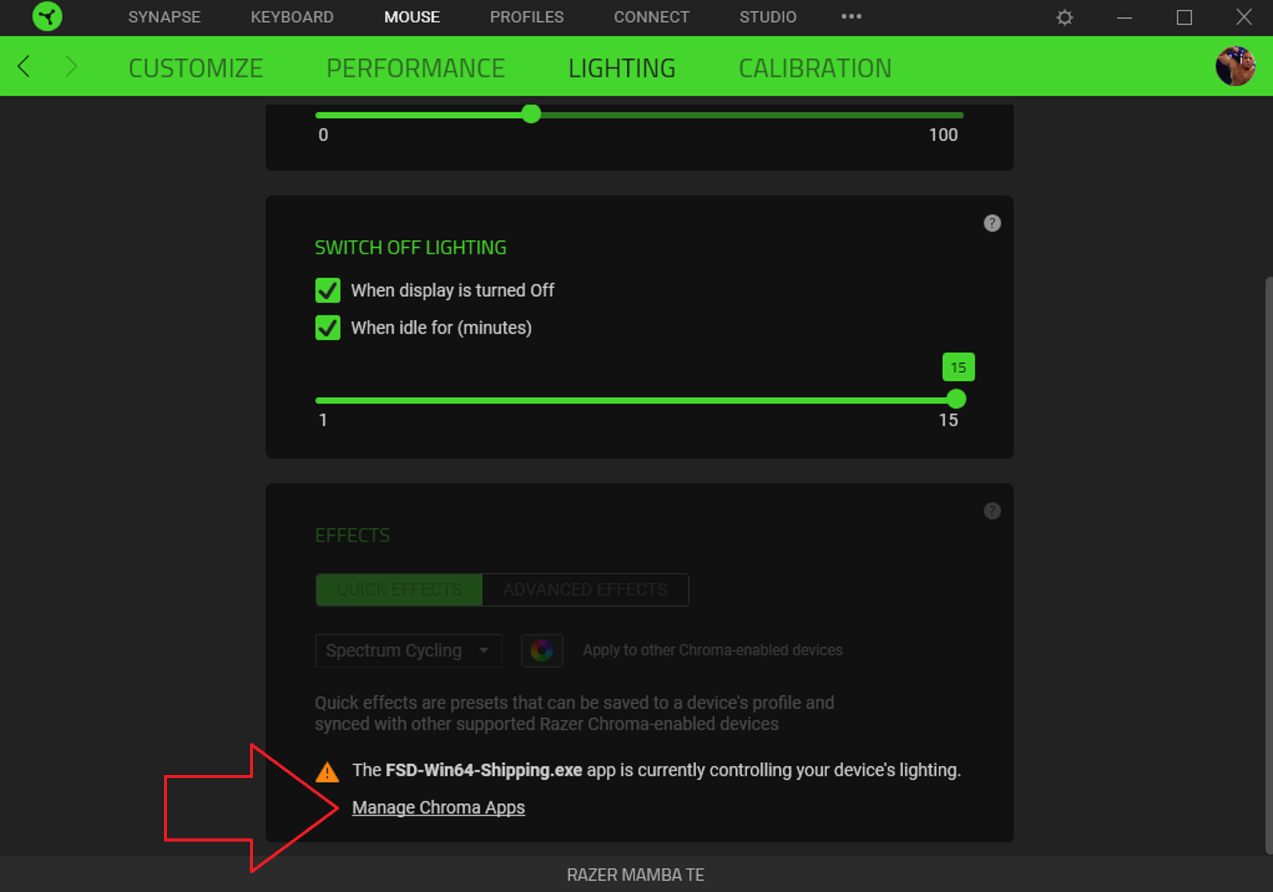Open settings via the gear icon
Image resolution: width=1273 pixels, height=892 pixels.
click(x=1064, y=17)
